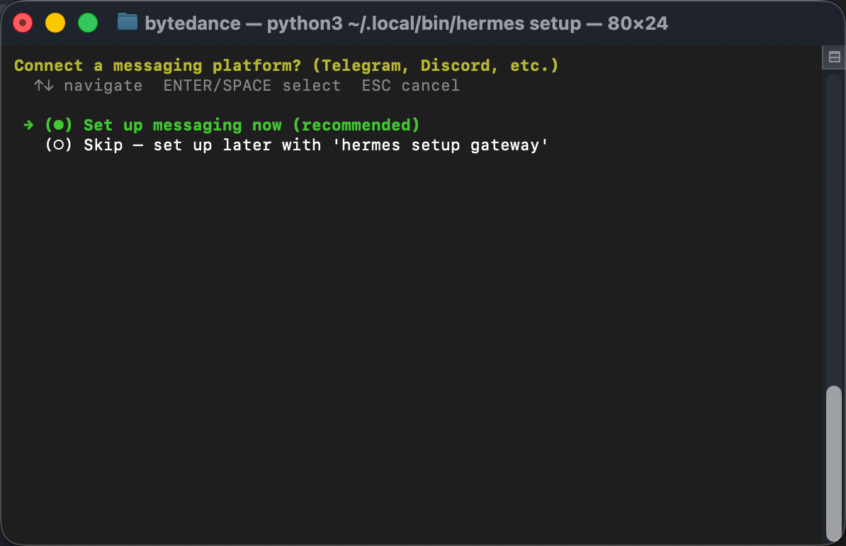Image resolution: width=846 pixels, height=546 pixels.
Task: Click '(Telegram, Discord, etc.)' in the prompt
Action: tap(435, 66)
